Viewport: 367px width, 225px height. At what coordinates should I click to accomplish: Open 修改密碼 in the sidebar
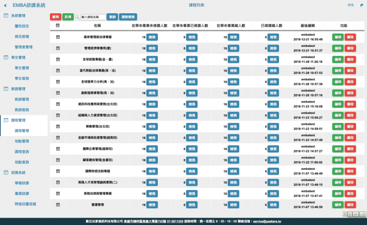click(22, 37)
